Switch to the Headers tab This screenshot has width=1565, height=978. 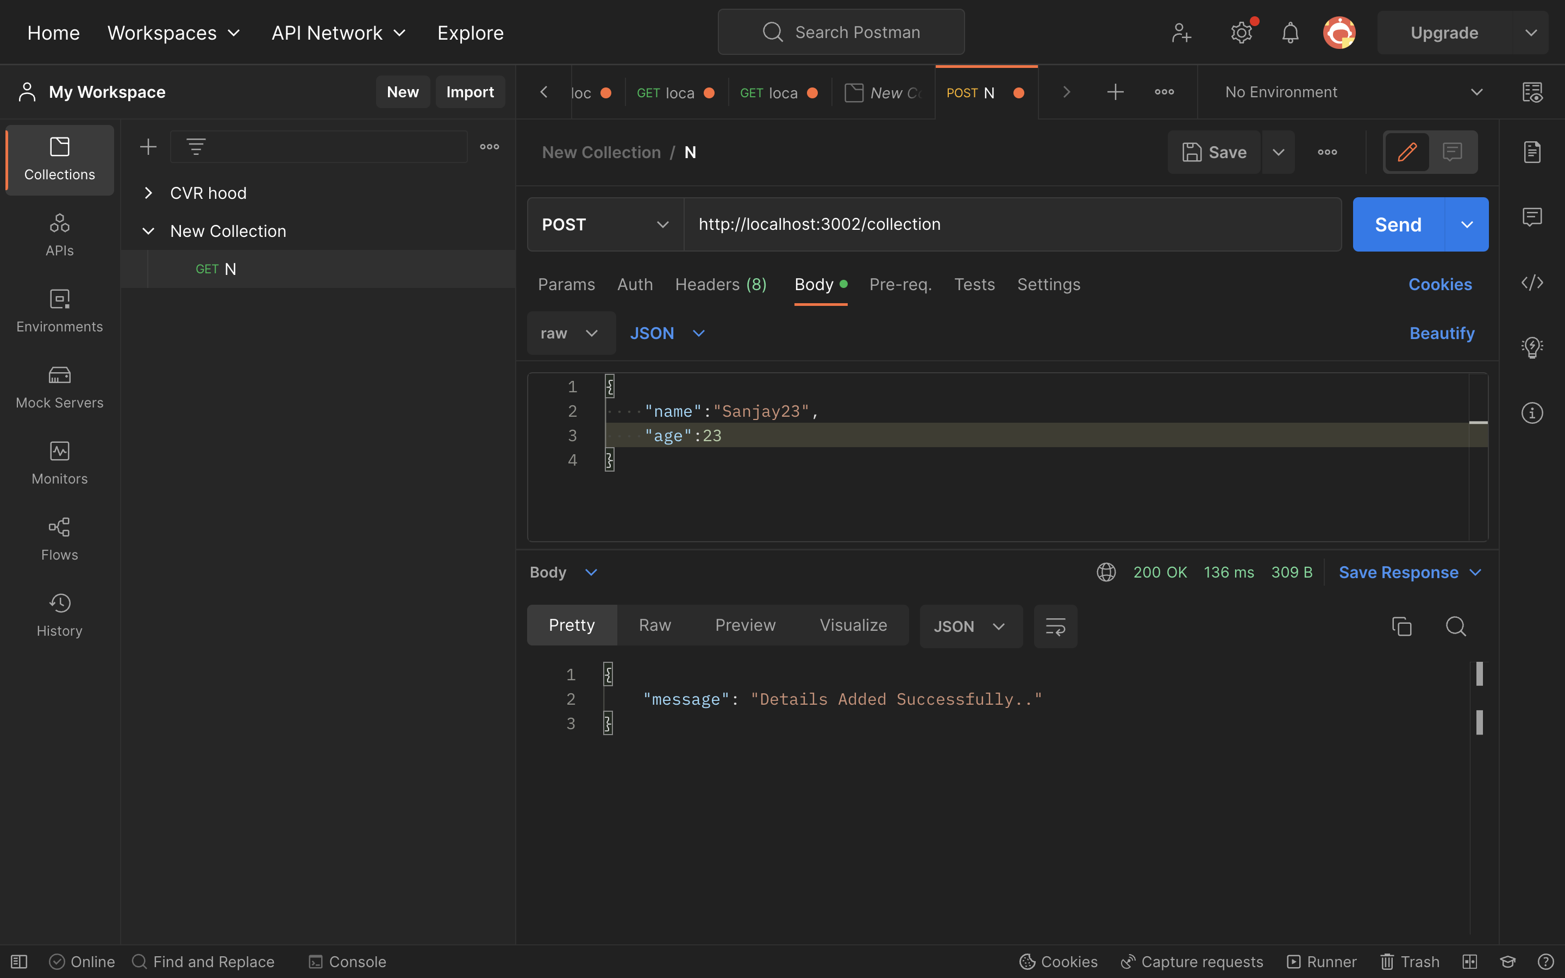pyautogui.click(x=721, y=284)
